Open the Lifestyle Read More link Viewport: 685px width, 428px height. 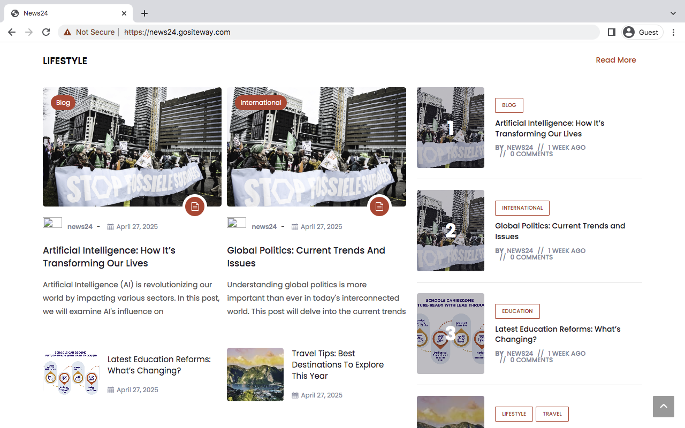pos(616,60)
